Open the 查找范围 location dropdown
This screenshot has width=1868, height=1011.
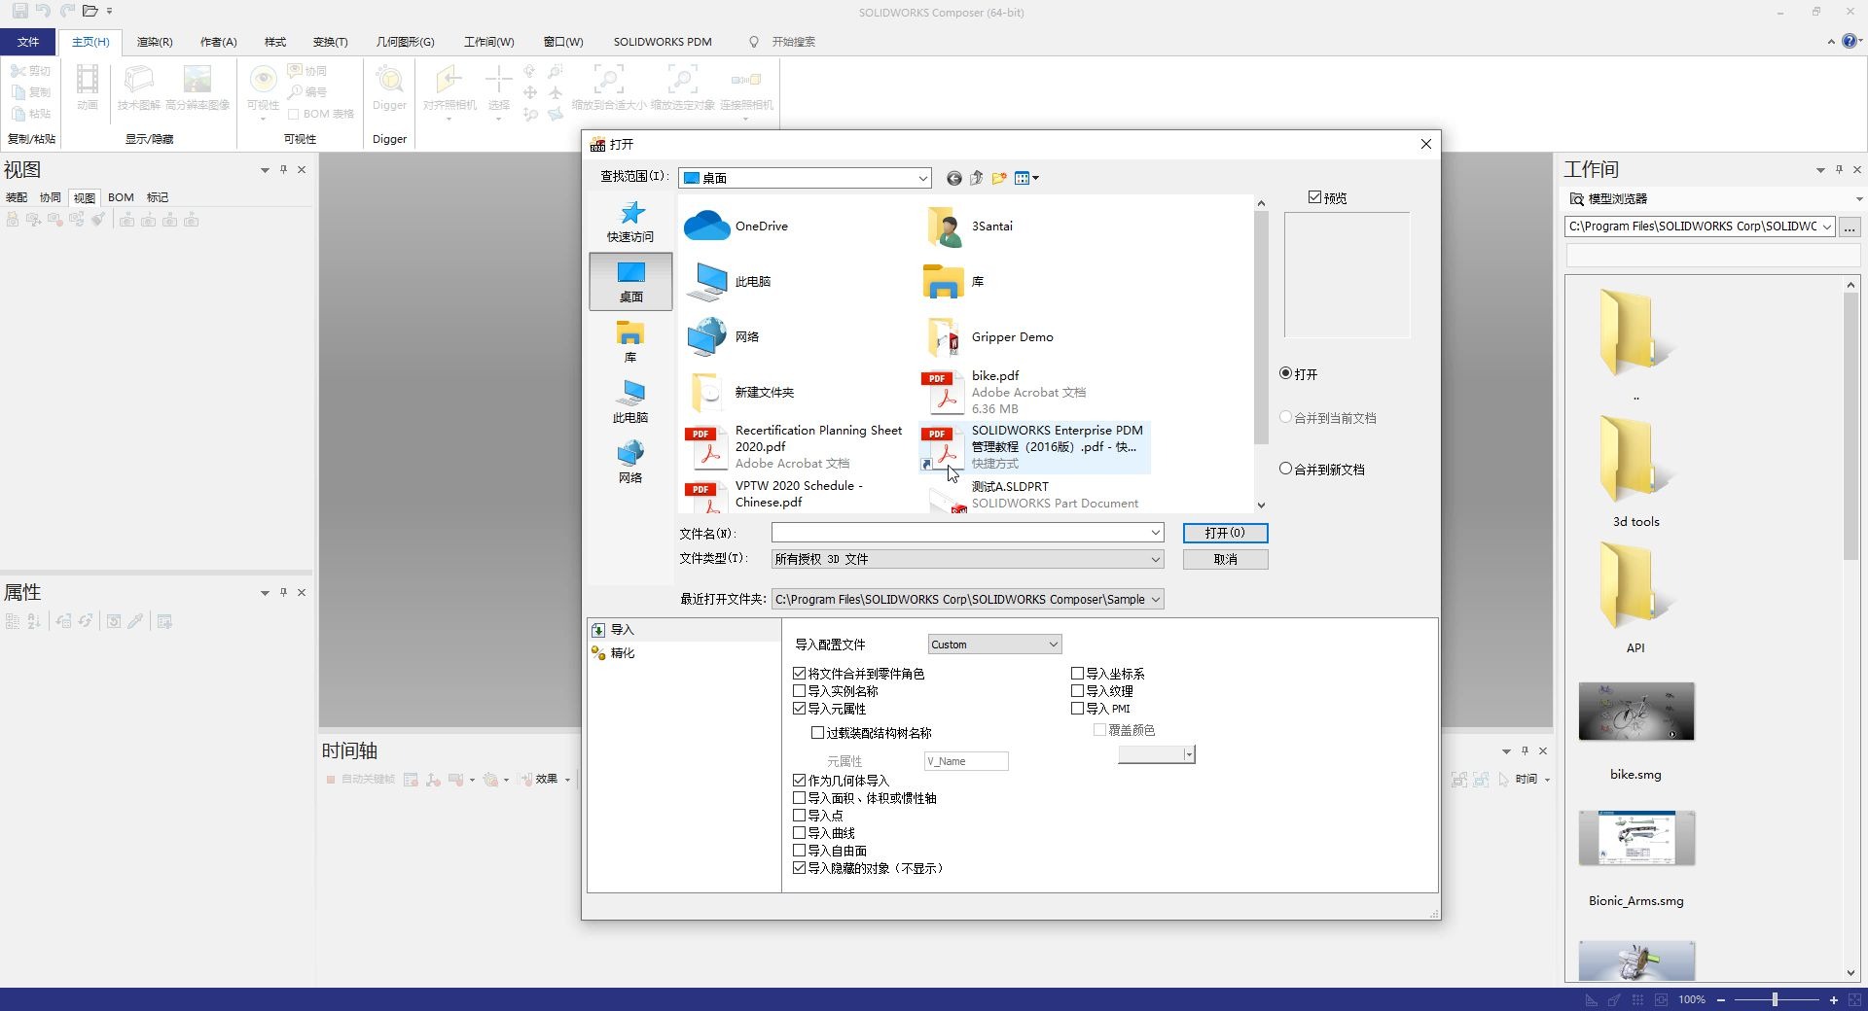(922, 178)
